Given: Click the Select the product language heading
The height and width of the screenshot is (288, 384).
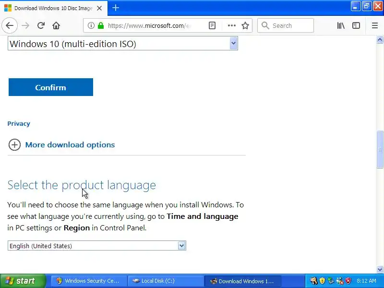Looking at the screenshot, I should (x=82, y=185).
